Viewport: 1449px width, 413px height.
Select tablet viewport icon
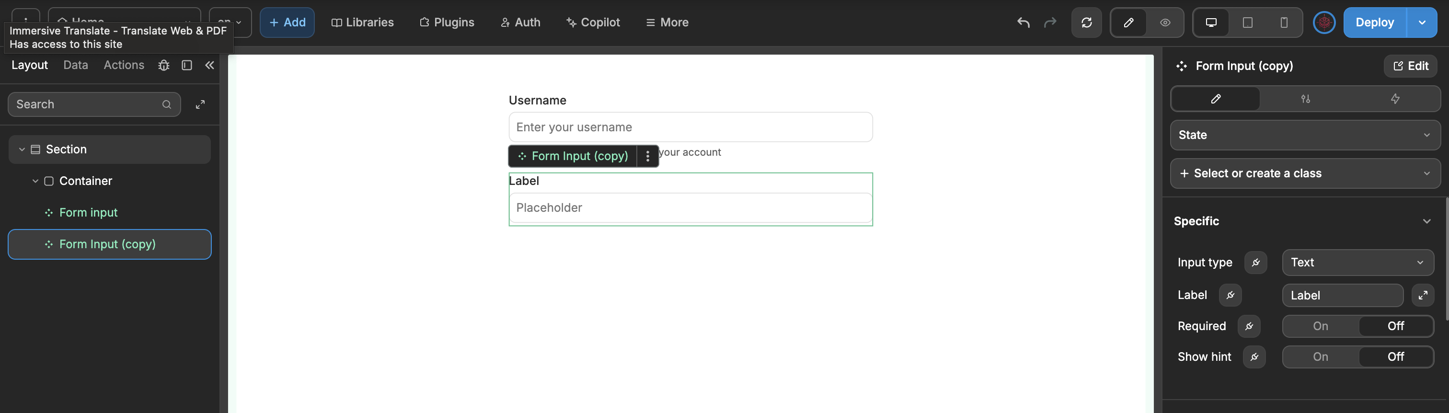(x=1247, y=23)
